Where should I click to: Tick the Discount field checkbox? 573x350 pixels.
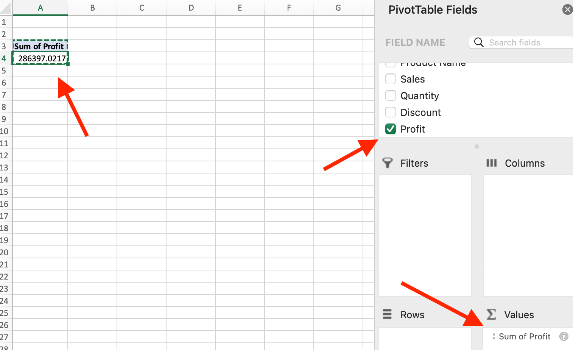[391, 112]
